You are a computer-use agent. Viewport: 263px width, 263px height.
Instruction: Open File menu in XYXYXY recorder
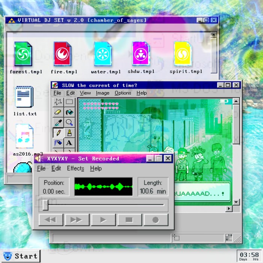[41, 168]
